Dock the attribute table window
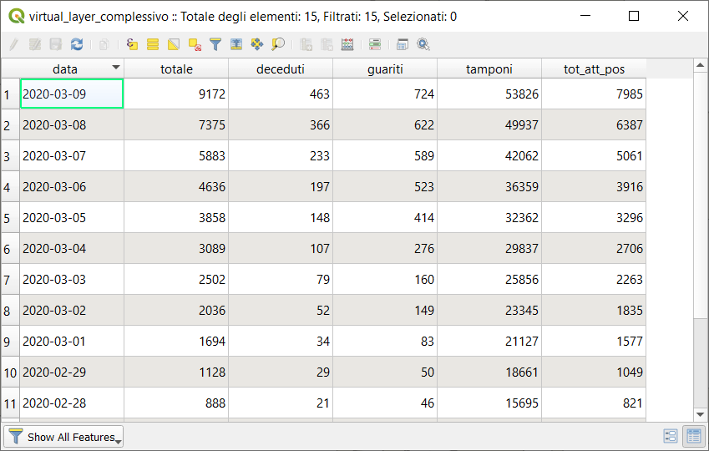 [403, 44]
